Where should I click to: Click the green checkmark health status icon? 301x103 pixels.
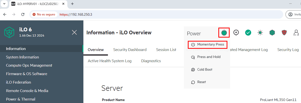click(248, 33)
